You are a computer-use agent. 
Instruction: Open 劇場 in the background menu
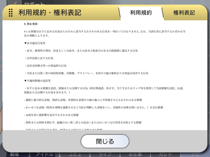[14, 154]
